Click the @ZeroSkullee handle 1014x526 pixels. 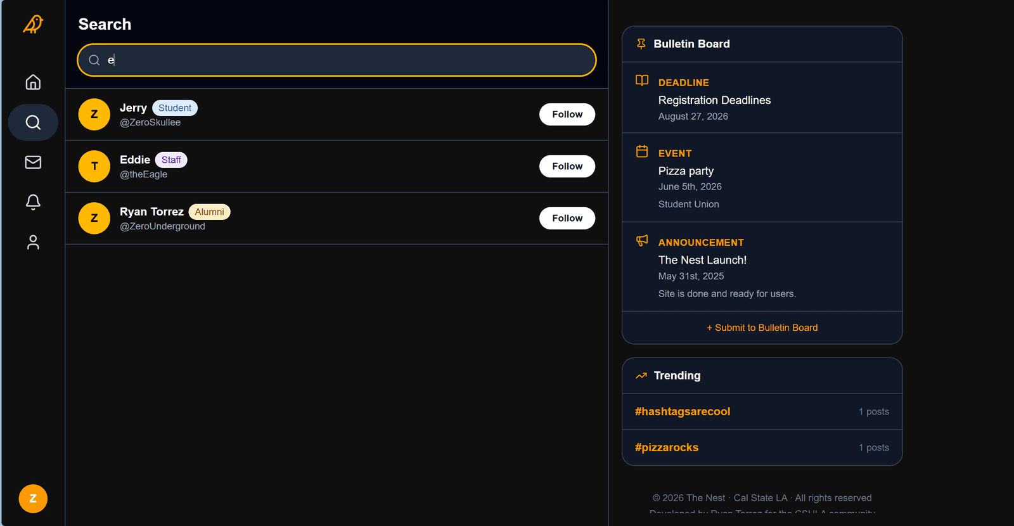click(x=150, y=122)
